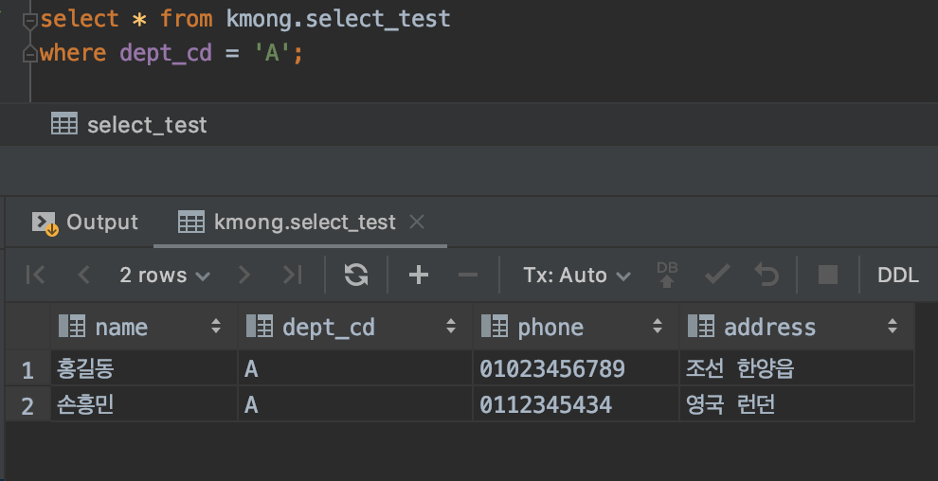Screen dimensions: 938x481
Task: Switch to the Output tab
Action: tap(85, 222)
